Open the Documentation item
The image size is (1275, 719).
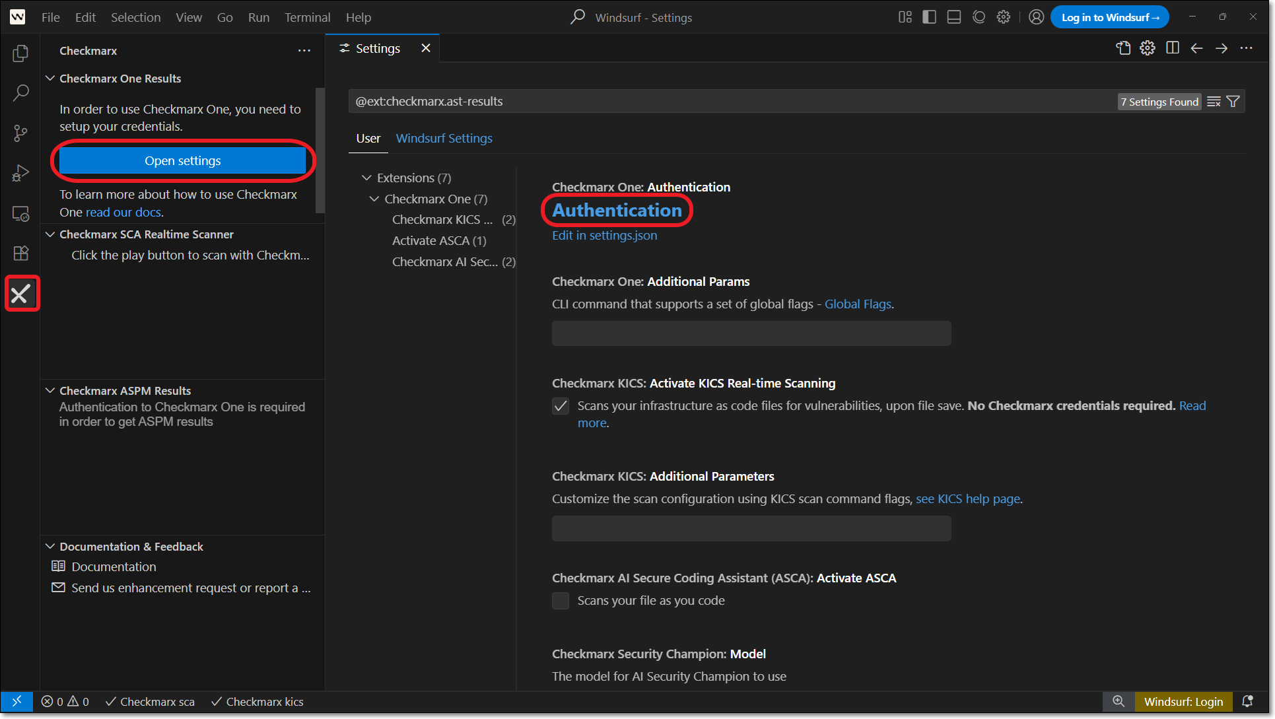[x=114, y=567]
